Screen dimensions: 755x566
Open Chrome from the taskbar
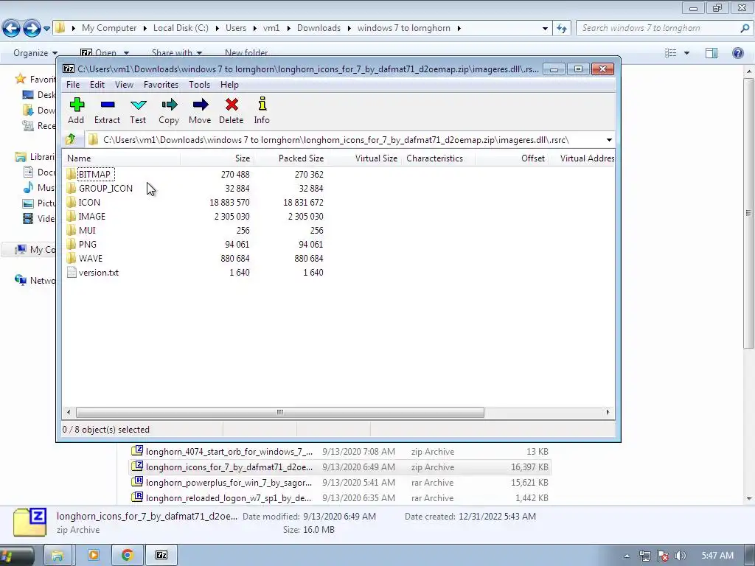(x=127, y=556)
